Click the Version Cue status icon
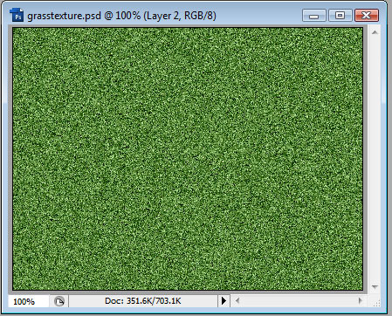The height and width of the screenshot is (316, 392). click(59, 301)
